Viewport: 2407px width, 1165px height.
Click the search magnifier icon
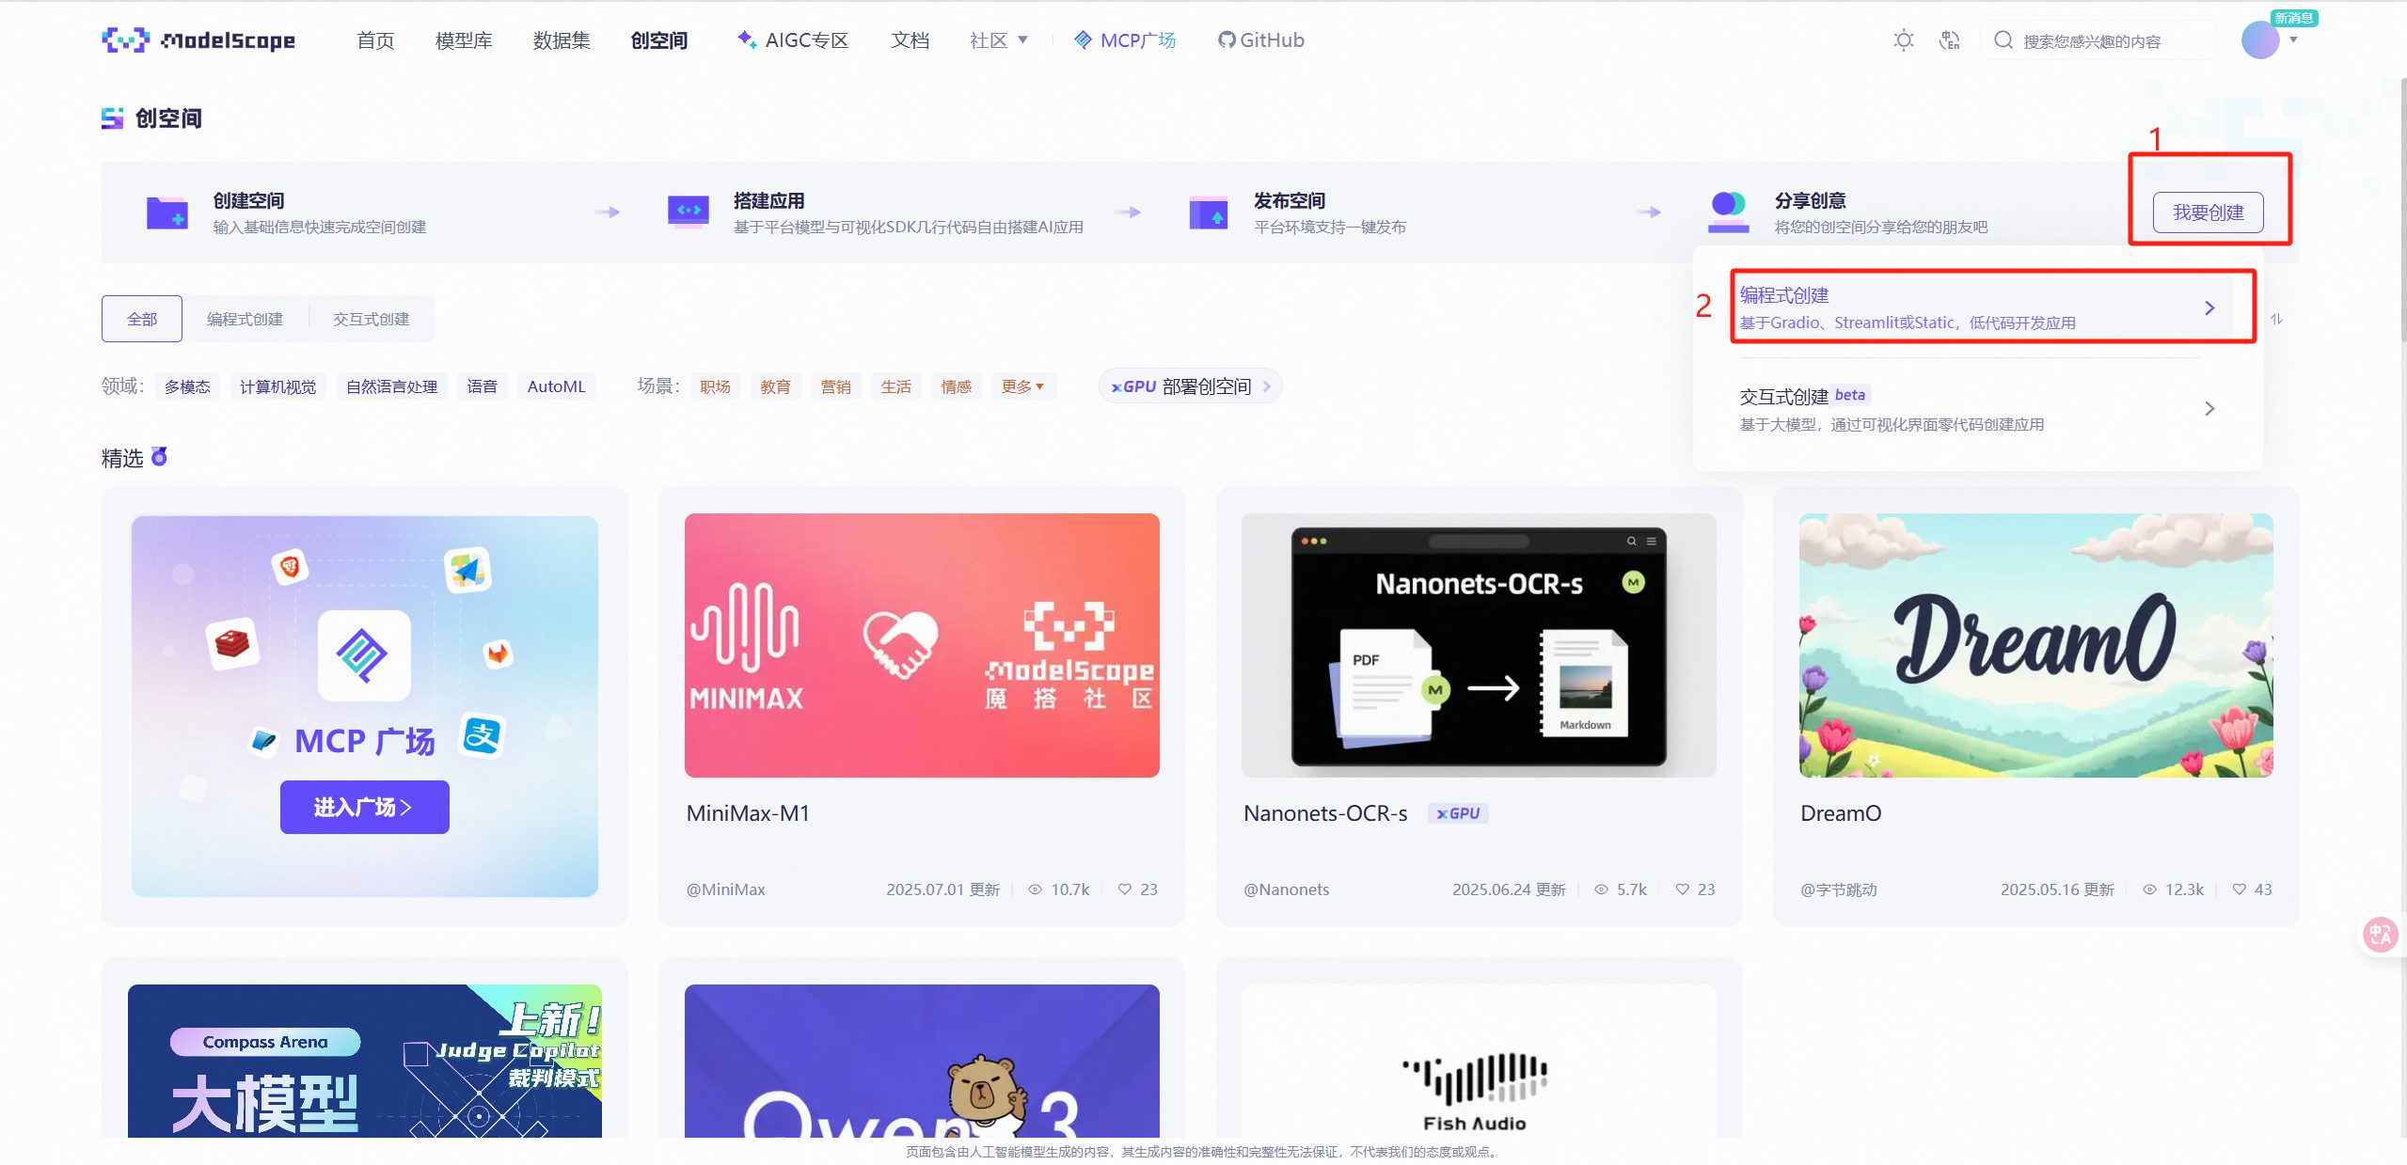2003,40
